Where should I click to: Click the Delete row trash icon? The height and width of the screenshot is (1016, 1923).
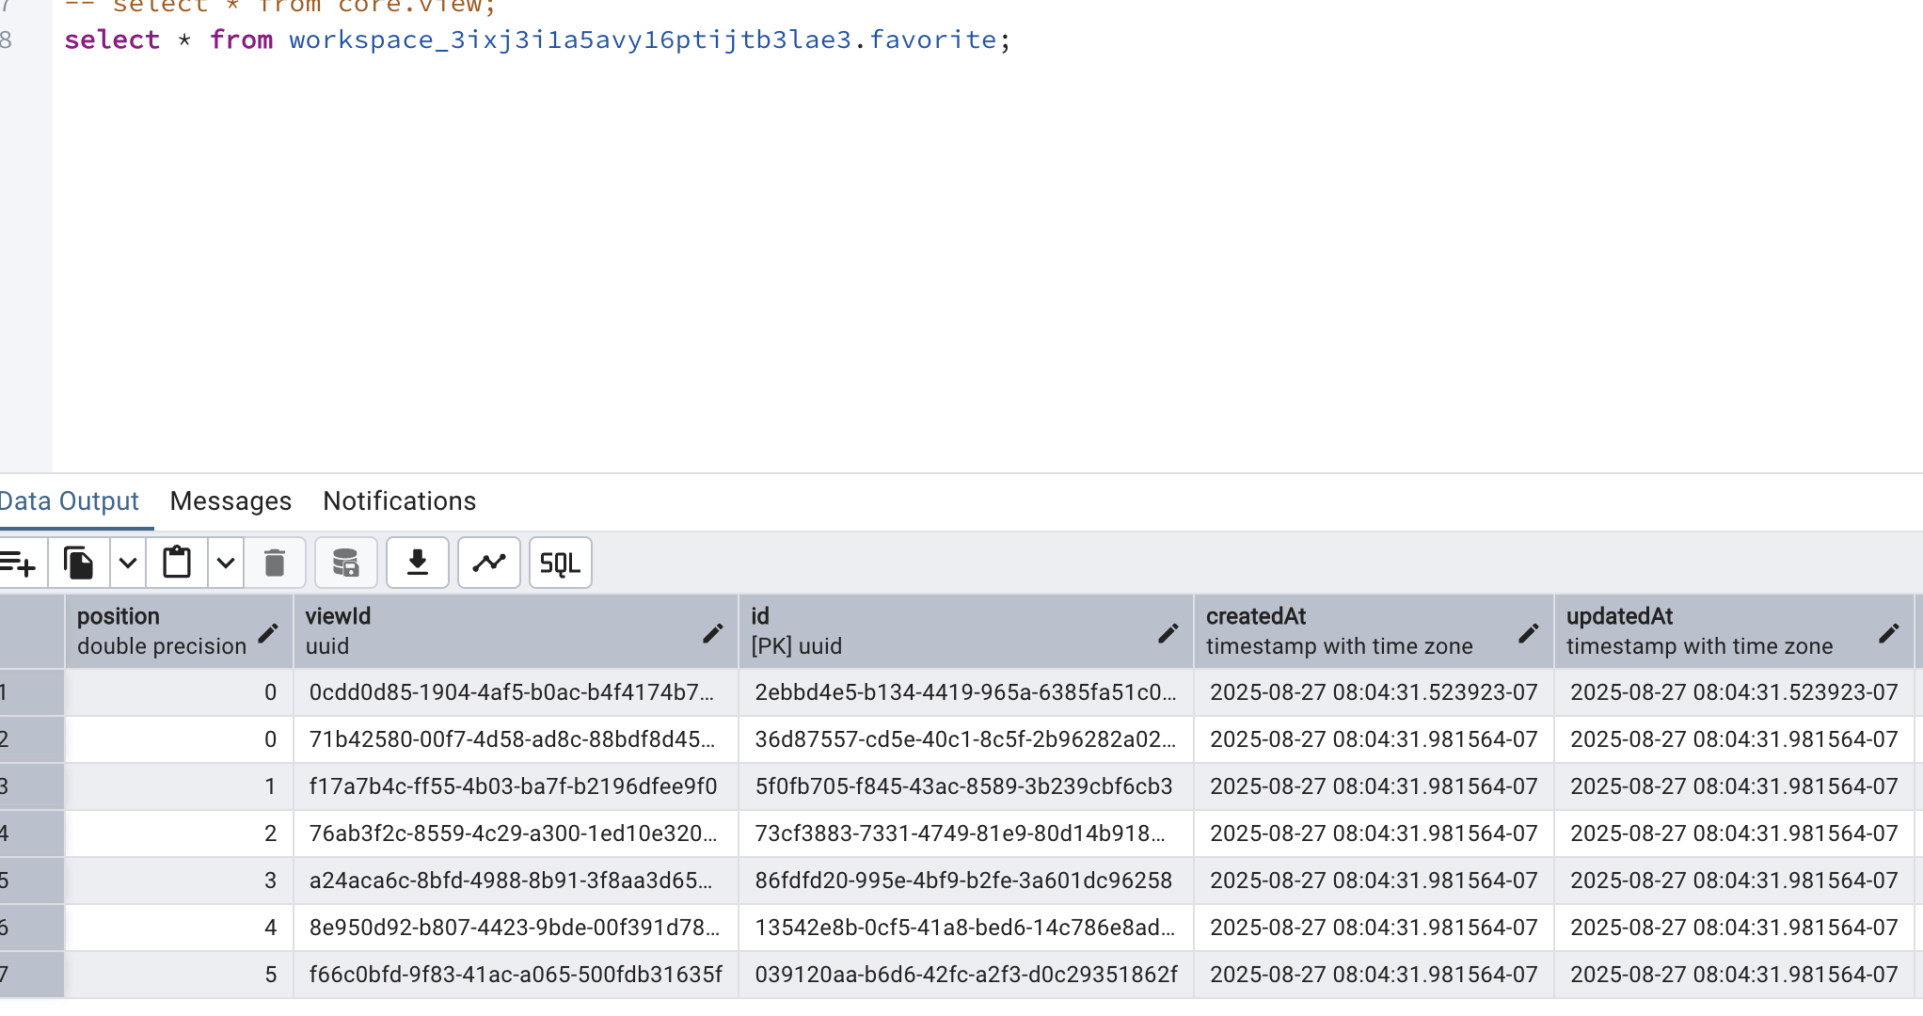point(275,564)
